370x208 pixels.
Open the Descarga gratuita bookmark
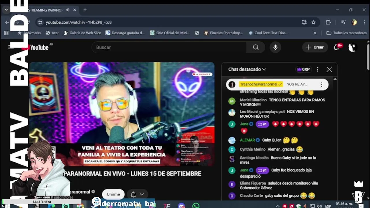[125, 33]
